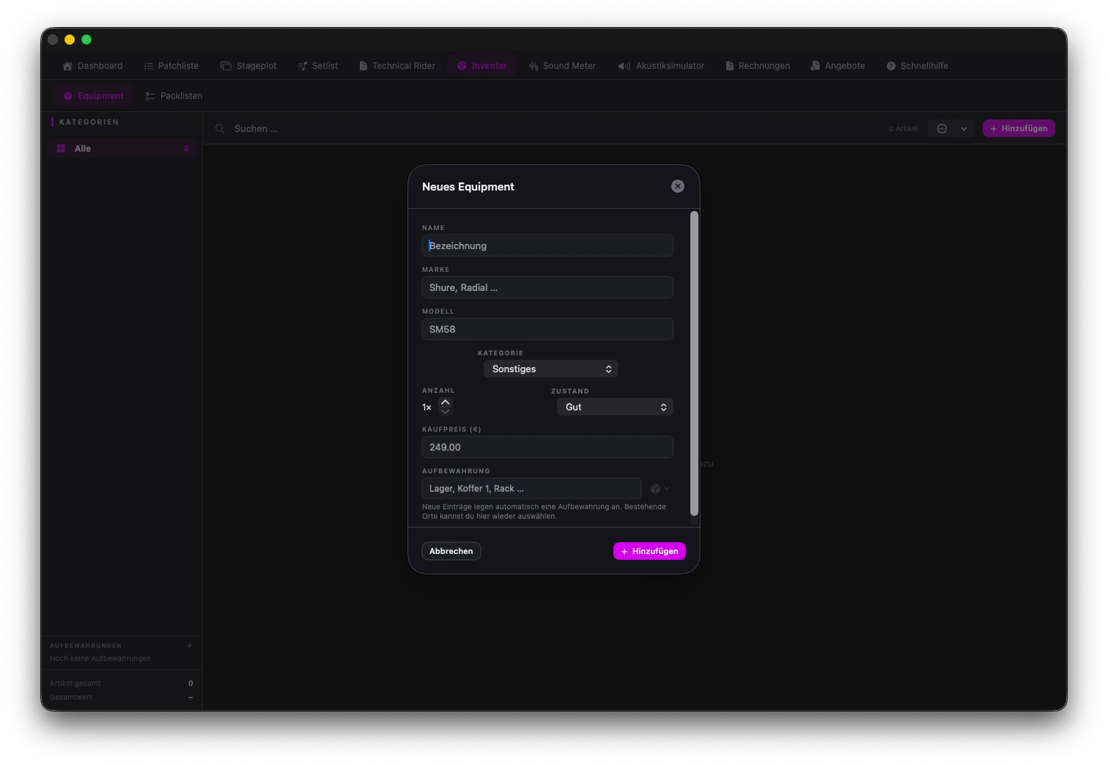The width and height of the screenshot is (1108, 765).
Task: Click the Setlist music note icon
Action: pyautogui.click(x=303, y=66)
